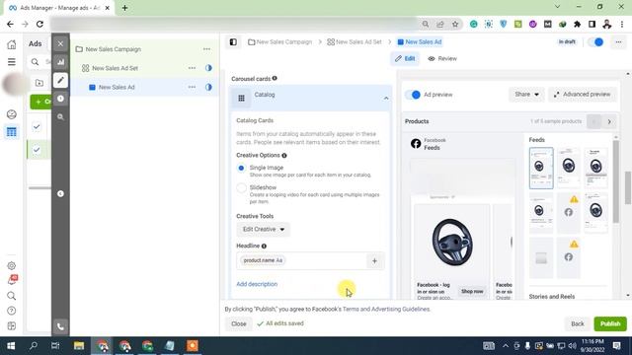
Task: Go to New Sales Ad Set breadcrumb
Action: (355, 41)
